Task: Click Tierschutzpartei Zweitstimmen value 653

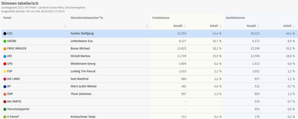Action: click(x=257, y=109)
